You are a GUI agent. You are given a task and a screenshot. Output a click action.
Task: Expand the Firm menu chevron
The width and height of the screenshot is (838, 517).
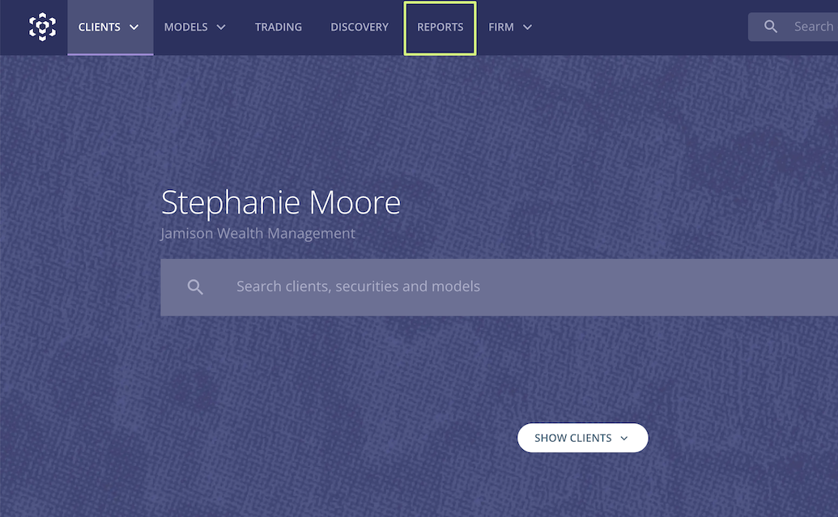coord(527,28)
